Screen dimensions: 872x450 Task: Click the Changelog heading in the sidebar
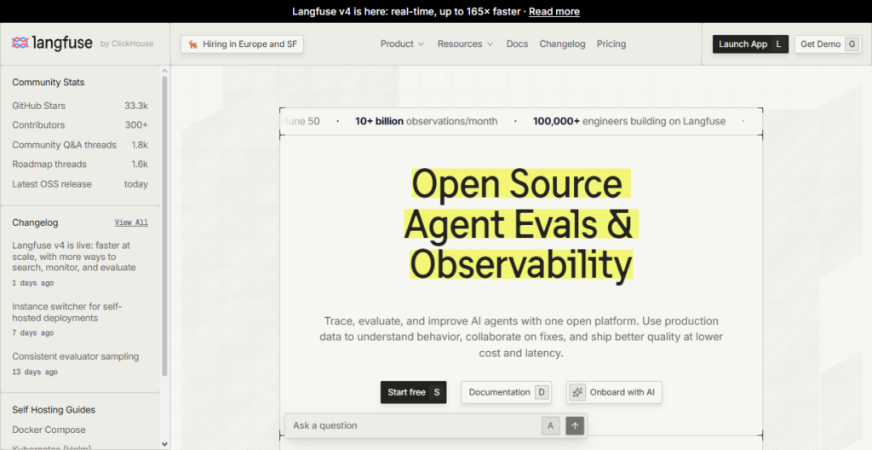pos(35,222)
